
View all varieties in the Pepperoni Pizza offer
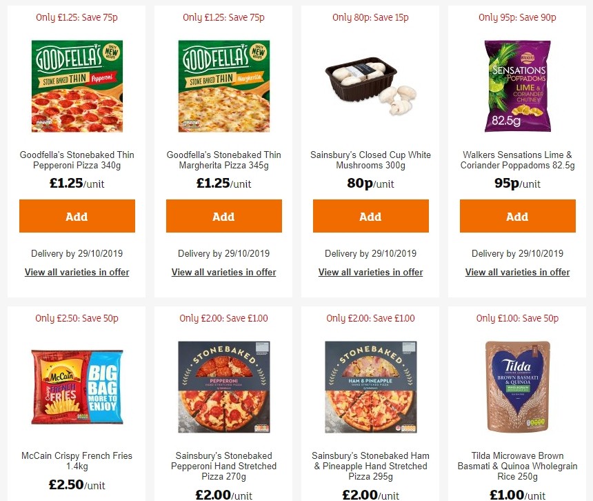(77, 272)
